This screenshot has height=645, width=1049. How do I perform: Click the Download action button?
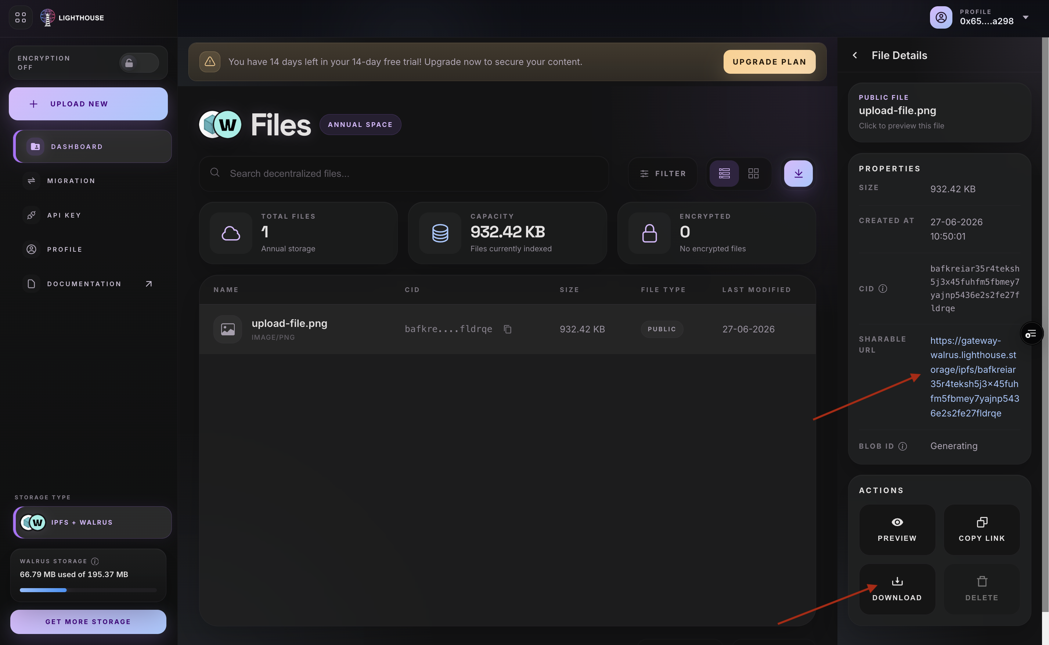(x=897, y=590)
